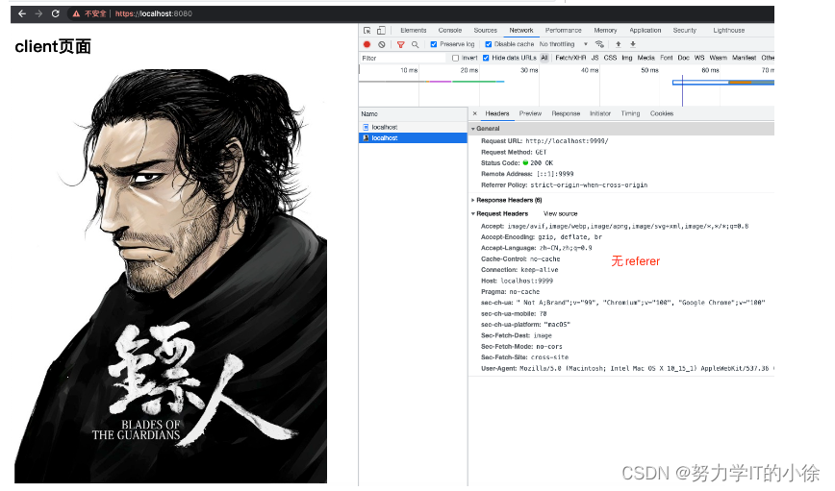Open the Sources panel tab
This screenshot has width=835, height=491.
[485, 31]
